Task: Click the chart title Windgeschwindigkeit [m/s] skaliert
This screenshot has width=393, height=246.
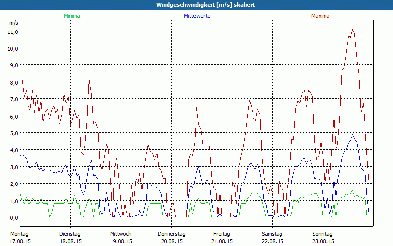Action: 205,5
